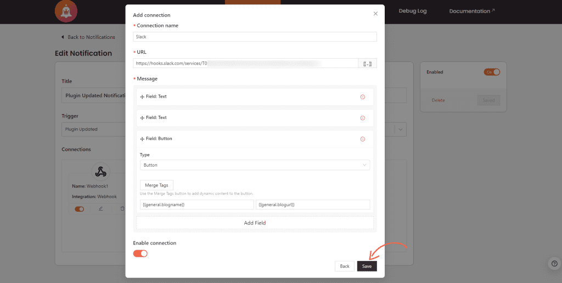
Task: Go Back to Notifications
Action: 88,37
